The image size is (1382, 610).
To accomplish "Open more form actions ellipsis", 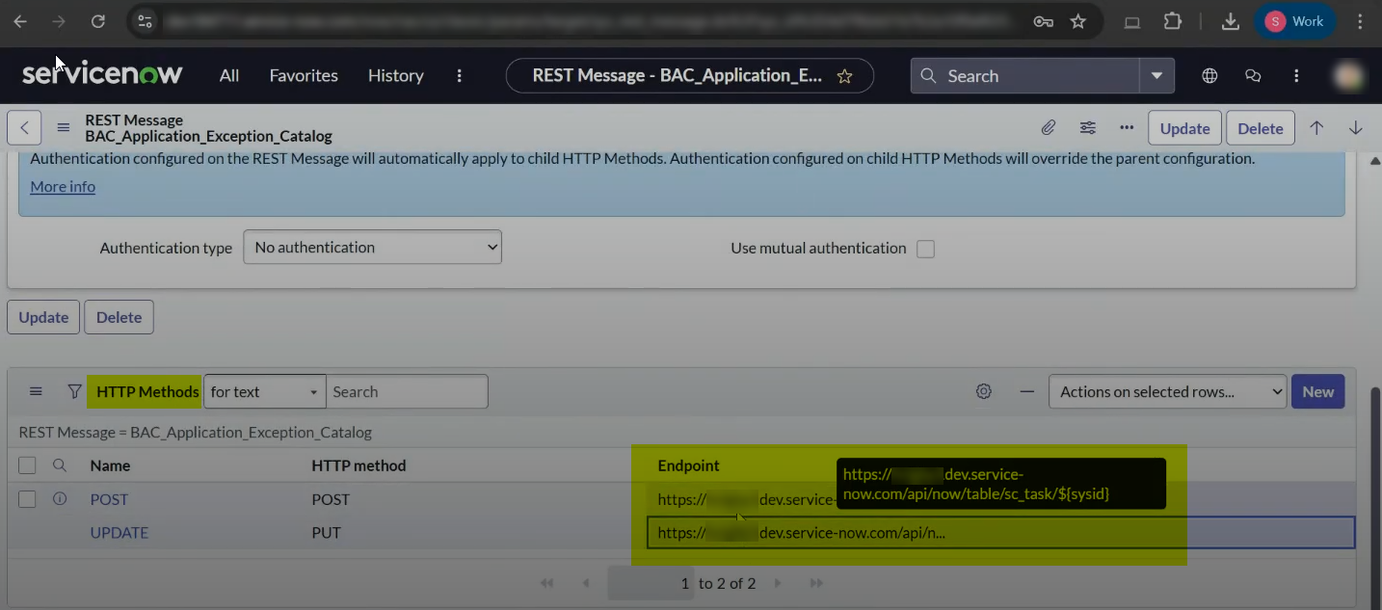I will pyautogui.click(x=1127, y=127).
